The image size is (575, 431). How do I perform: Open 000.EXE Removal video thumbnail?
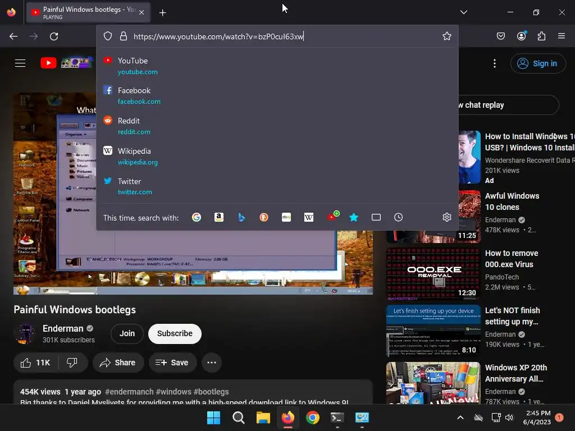click(433, 274)
